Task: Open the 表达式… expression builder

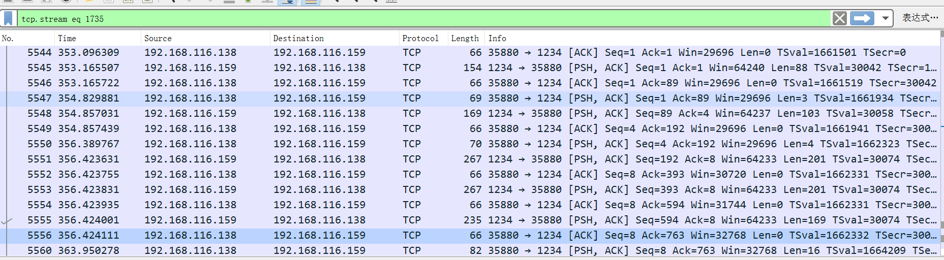Action: tap(920, 18)
